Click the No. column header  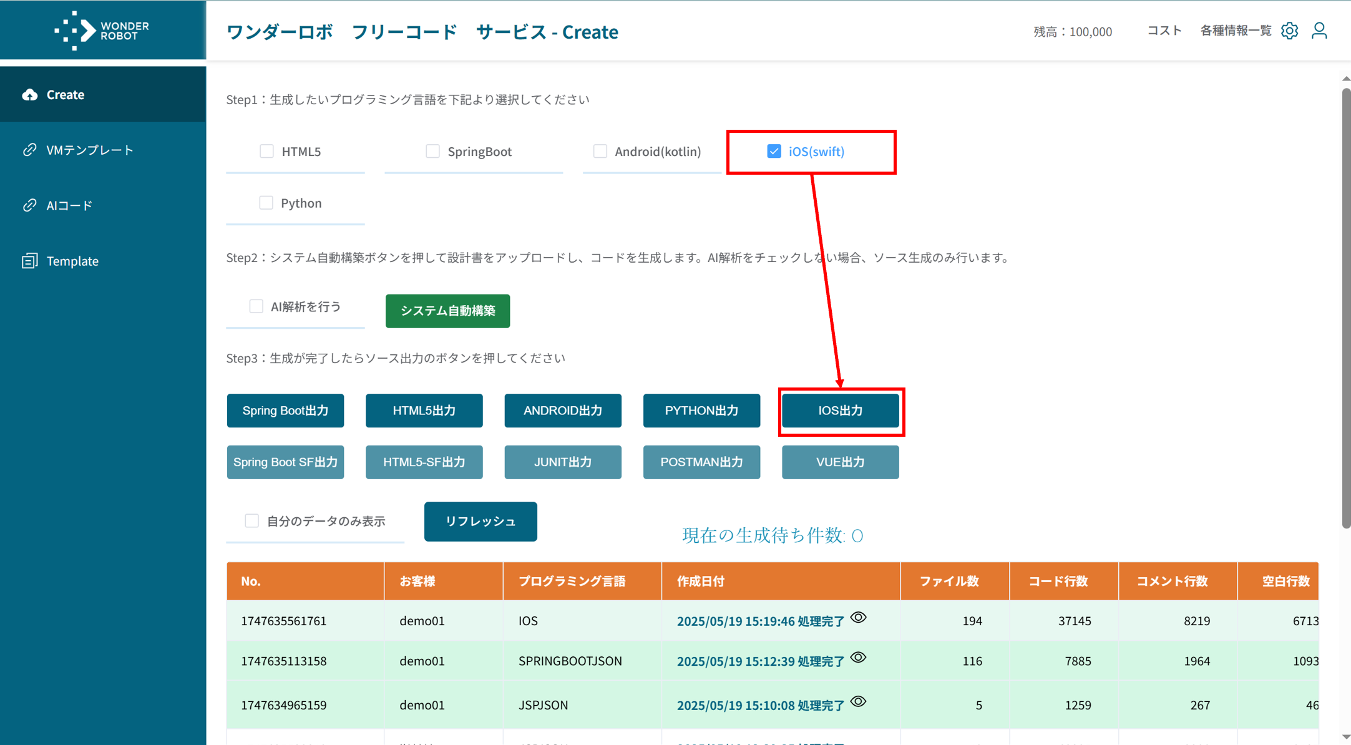(305, 582)
